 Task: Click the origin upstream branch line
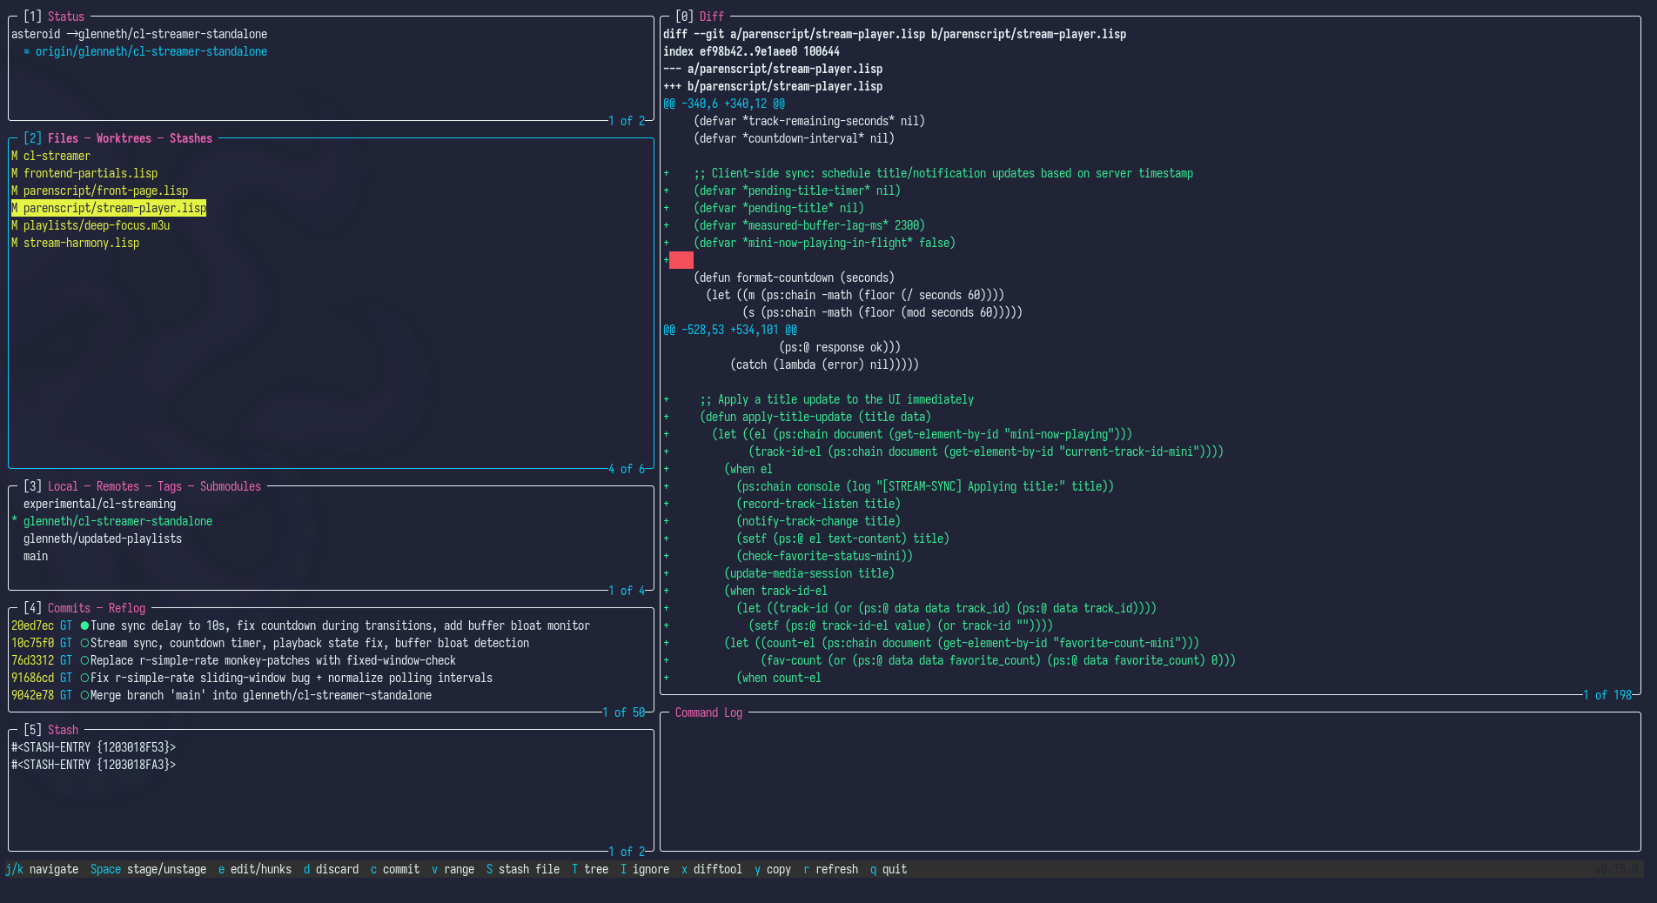tap(145, 51)
